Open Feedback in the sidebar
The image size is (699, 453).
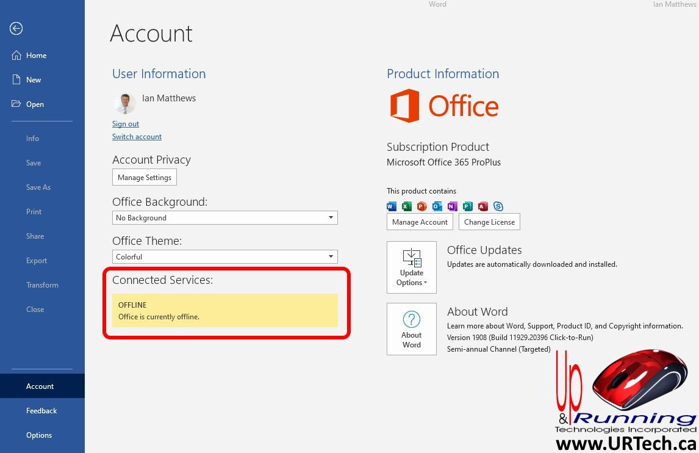[42, 411]
